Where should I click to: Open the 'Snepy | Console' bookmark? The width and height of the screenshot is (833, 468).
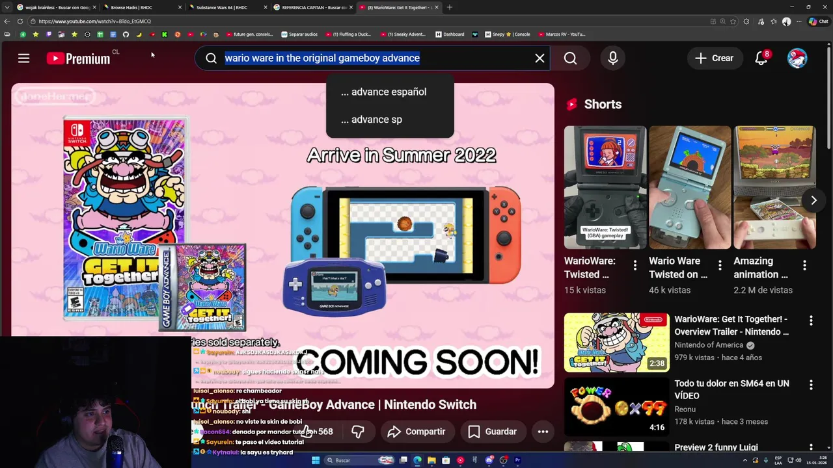click(507, 34)
